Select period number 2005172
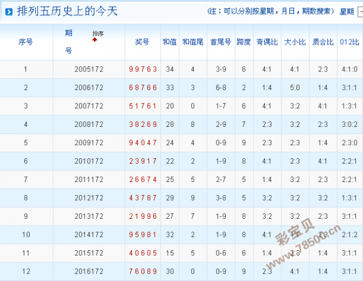 point(89,69)
